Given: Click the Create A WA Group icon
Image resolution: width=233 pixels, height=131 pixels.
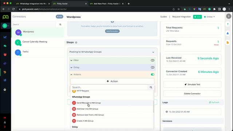Looking at the screenshot, I should tap(74, 121).
